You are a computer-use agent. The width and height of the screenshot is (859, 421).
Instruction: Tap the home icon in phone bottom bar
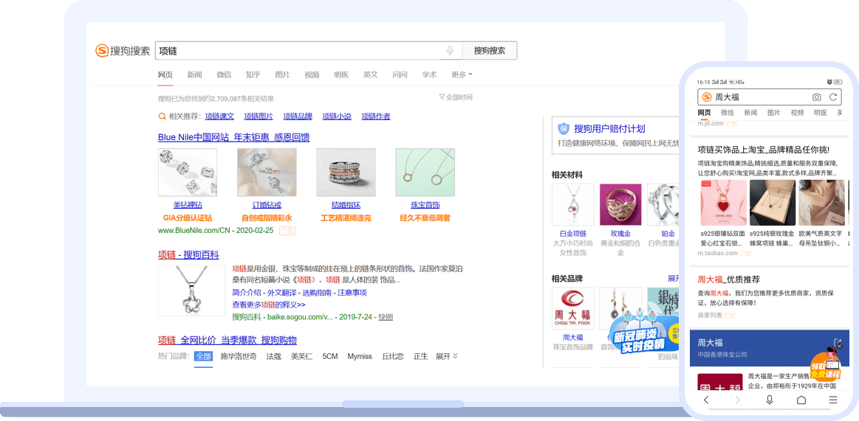pyautogui.click(x=801, y=400)
